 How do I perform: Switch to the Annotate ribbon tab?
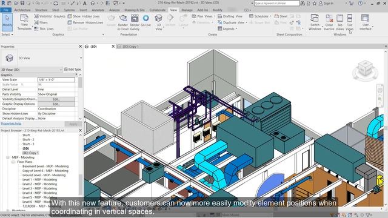coord(98,10)
